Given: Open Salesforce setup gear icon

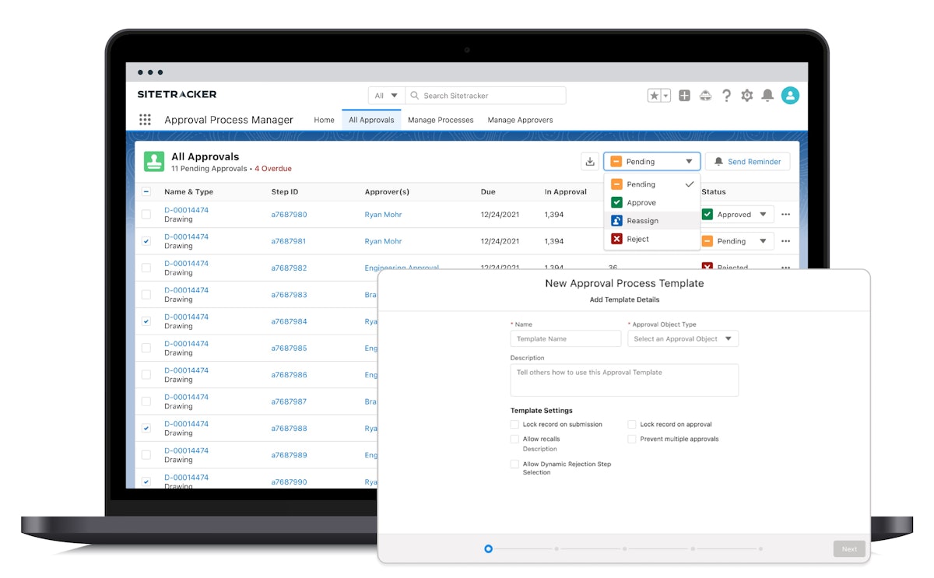Looking at the screenshot, I should (746, 95).
